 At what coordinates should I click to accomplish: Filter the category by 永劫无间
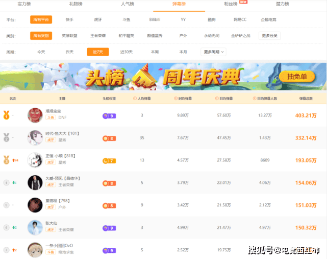[212, 36]
